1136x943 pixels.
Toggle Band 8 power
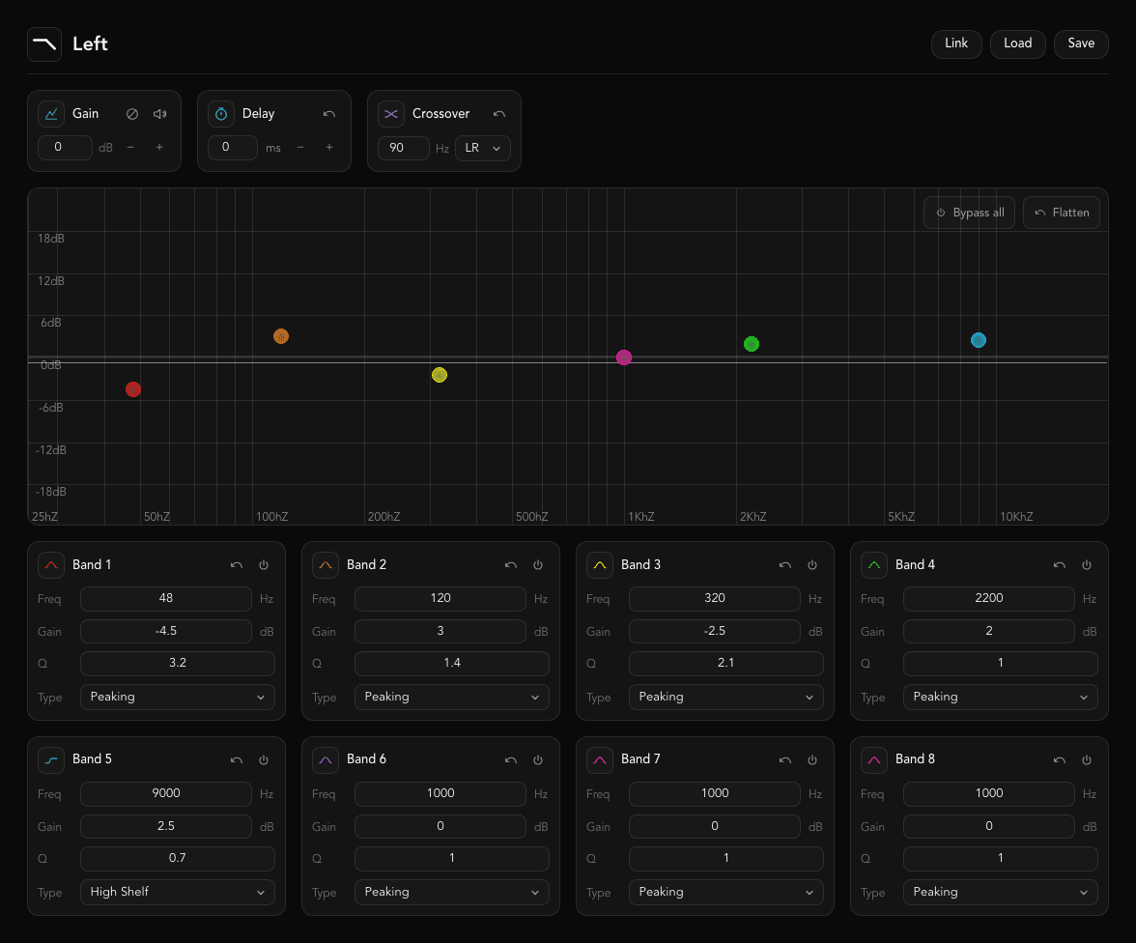[1087, 759]
